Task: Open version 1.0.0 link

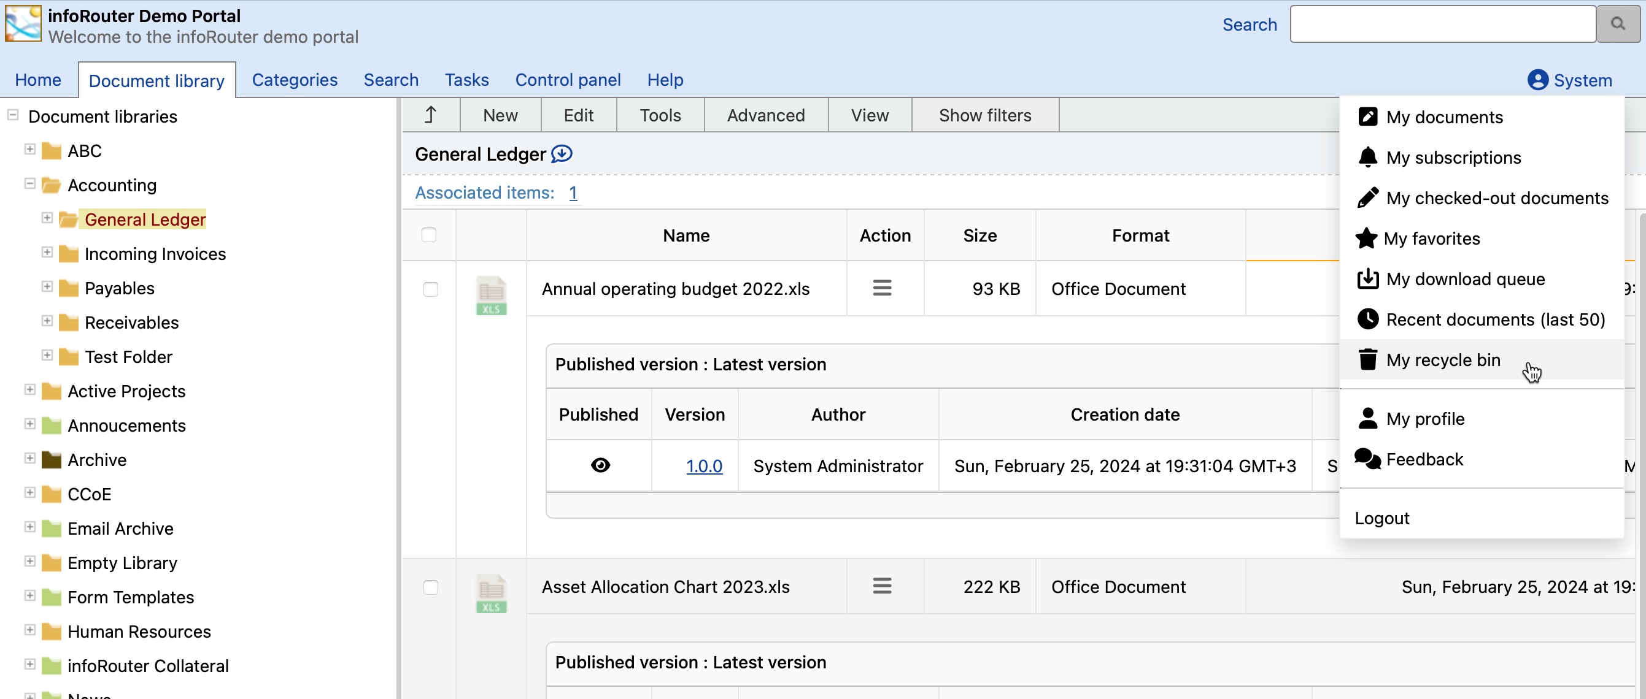Action: (x=703, y=466)
